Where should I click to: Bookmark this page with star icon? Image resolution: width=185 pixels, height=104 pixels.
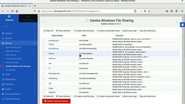tap(149, 11)
